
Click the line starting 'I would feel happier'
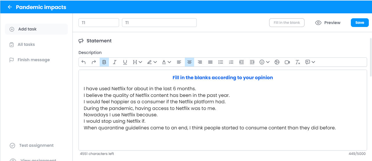(155, 102)
